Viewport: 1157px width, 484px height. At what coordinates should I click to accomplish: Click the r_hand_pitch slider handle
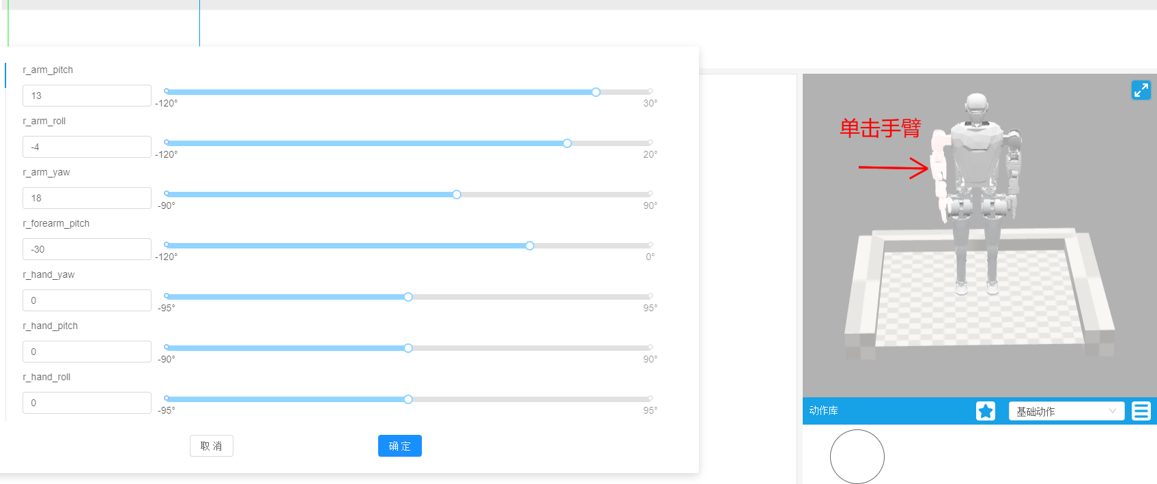(x=408, y=348)
